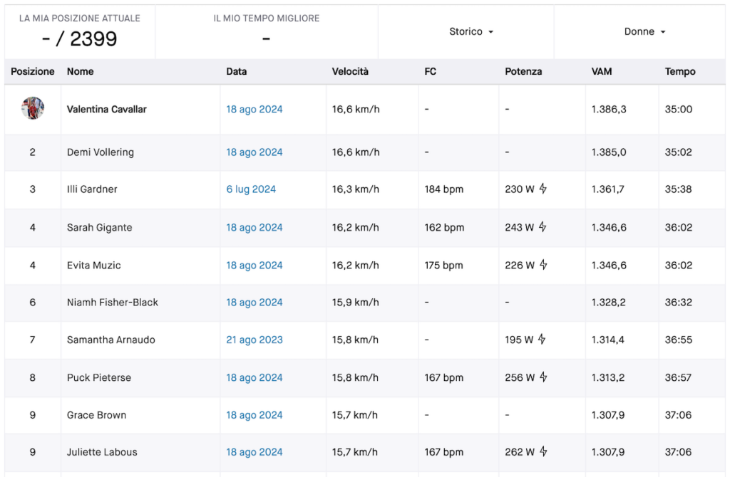Click the FC column header
The image size is (730, 477).
coord(430,72)
